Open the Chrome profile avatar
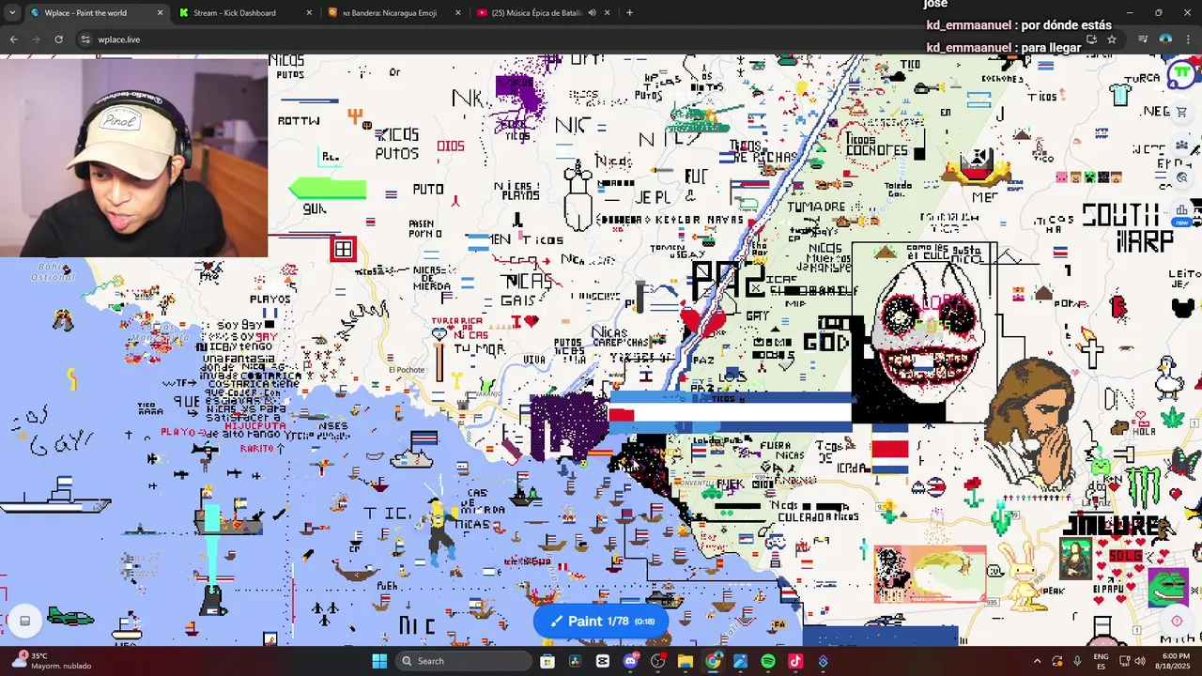The width and height of the screenshot is (1202, 676). tap(1165, 39)
